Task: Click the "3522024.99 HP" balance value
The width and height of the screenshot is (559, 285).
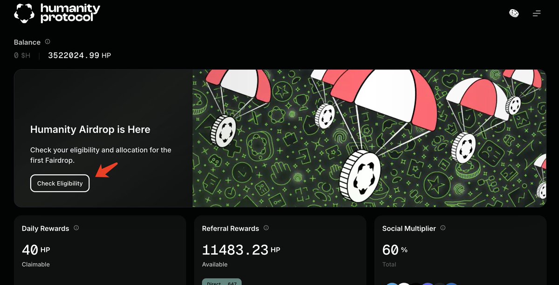Action: pos(80,55)
